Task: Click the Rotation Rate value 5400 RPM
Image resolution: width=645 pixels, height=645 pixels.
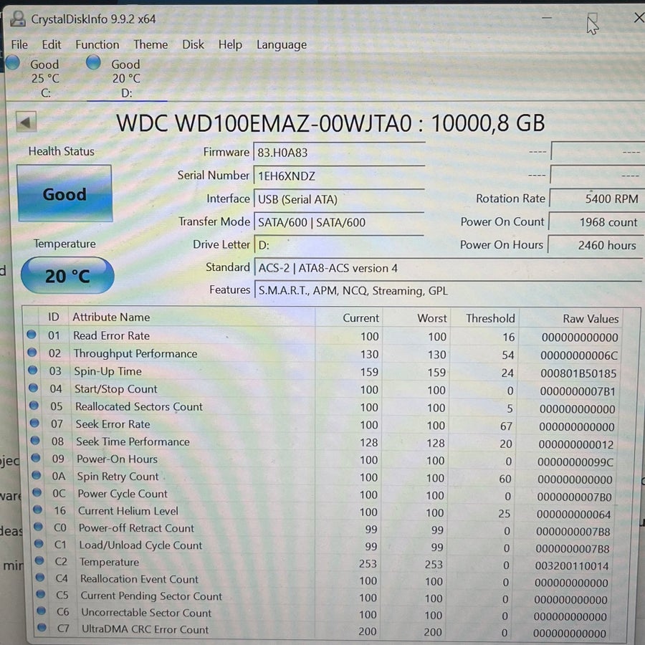Action: point(597,199)
